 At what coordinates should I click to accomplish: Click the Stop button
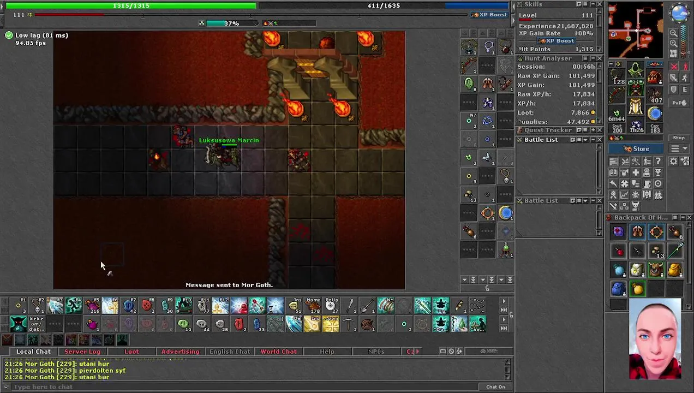[x=679, y=138]
